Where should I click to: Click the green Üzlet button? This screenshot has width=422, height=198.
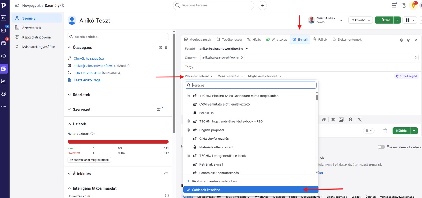[x=384, y=20]
